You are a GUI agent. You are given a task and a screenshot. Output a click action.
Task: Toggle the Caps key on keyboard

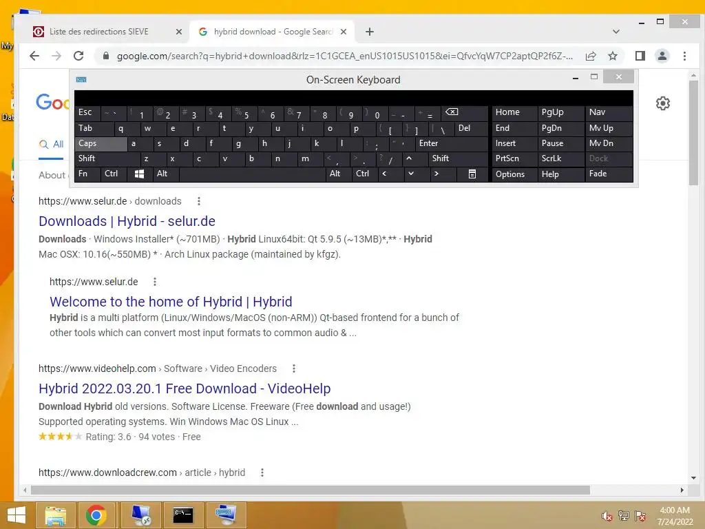coord(101,143)
